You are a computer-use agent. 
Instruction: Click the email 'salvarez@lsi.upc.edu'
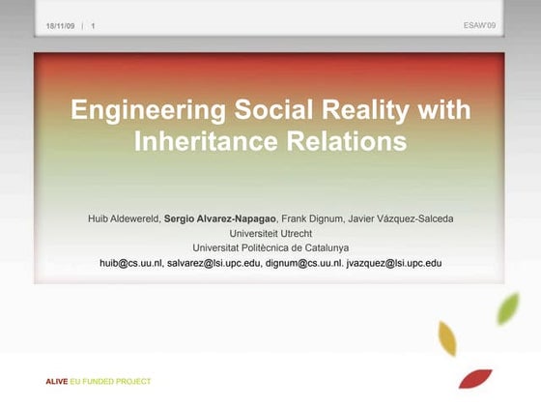point(214,263)
